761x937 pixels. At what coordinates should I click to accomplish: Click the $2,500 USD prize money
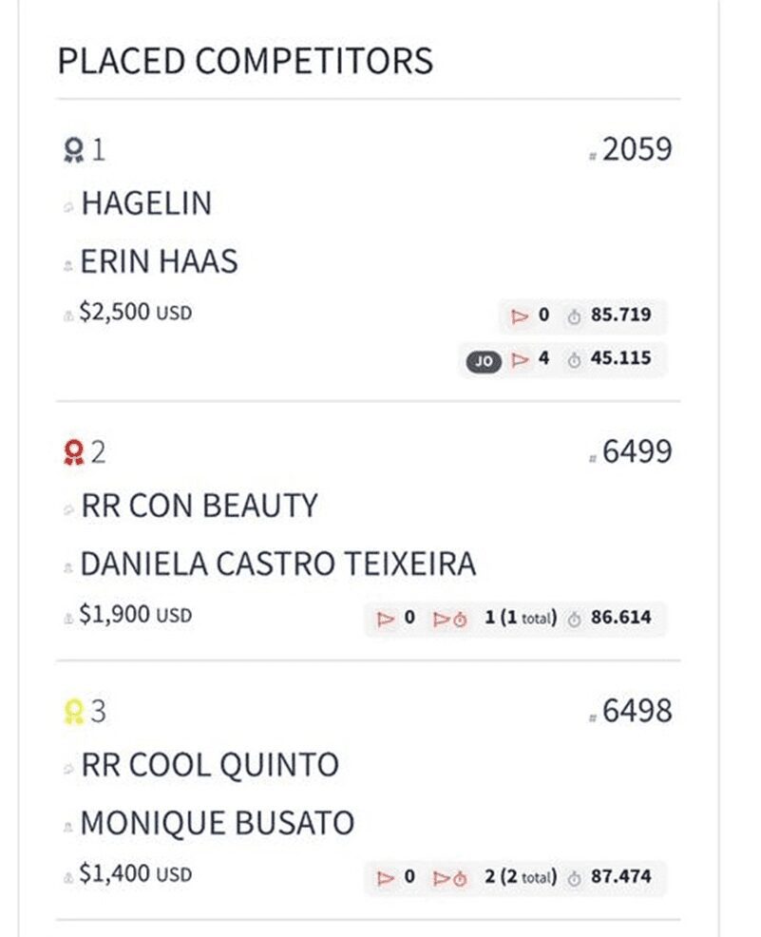(x=136, y=312)
